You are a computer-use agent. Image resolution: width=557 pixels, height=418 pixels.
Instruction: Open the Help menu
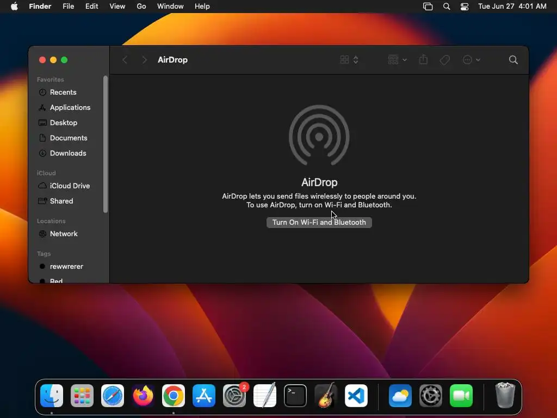(202, 7)
